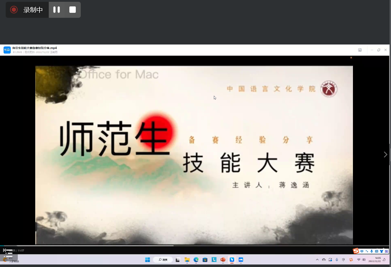Open PowerPoint from taskbar
Viewport: 391px width, 267px height.
point(223,260)
